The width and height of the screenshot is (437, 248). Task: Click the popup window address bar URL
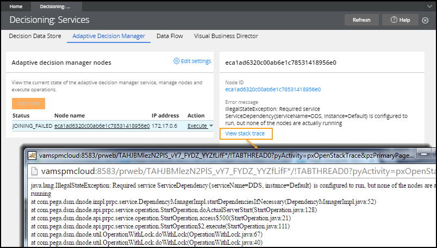[x=238, y=171]
